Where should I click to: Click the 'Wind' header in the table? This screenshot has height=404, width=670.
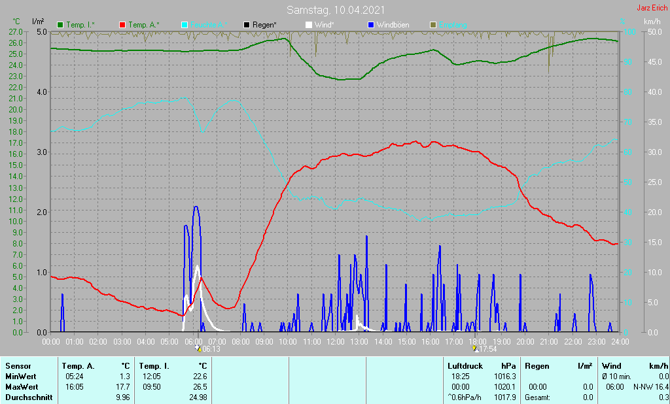click(612, 366)
